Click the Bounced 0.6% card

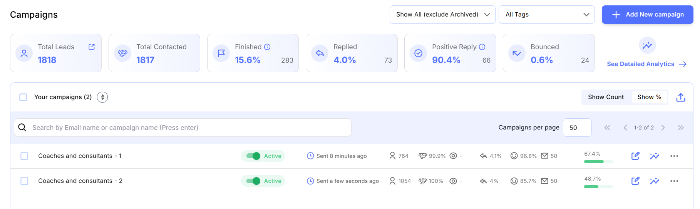[549, 53]
